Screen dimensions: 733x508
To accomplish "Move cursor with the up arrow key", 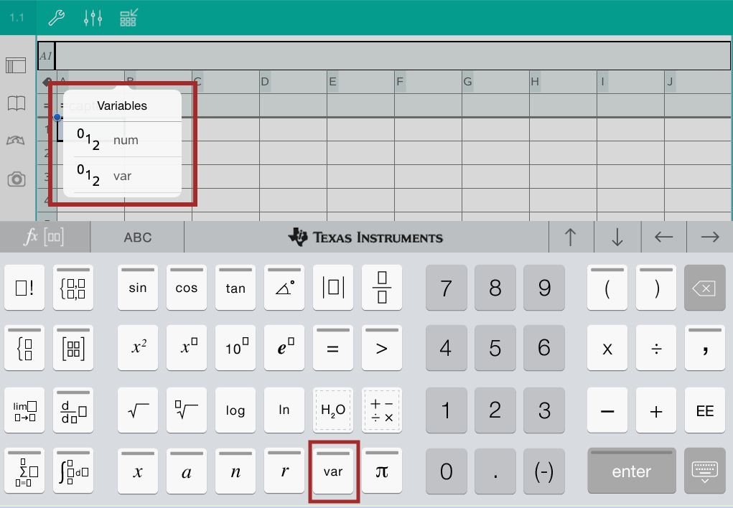I will 571,237.
